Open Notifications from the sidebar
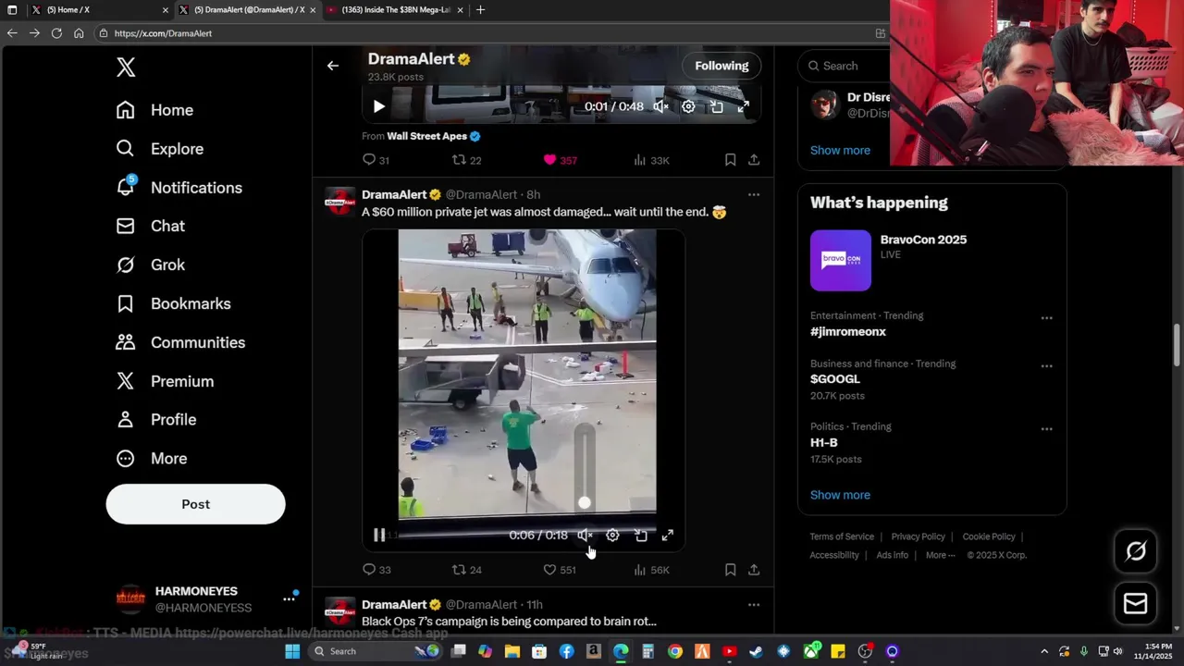 (x=179, y=188)
